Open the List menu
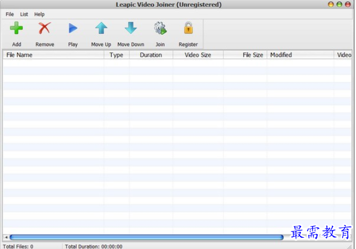Image resolution: width=356 pixels, height=249 pixels. pyautogui.click(x=24, y=14)
